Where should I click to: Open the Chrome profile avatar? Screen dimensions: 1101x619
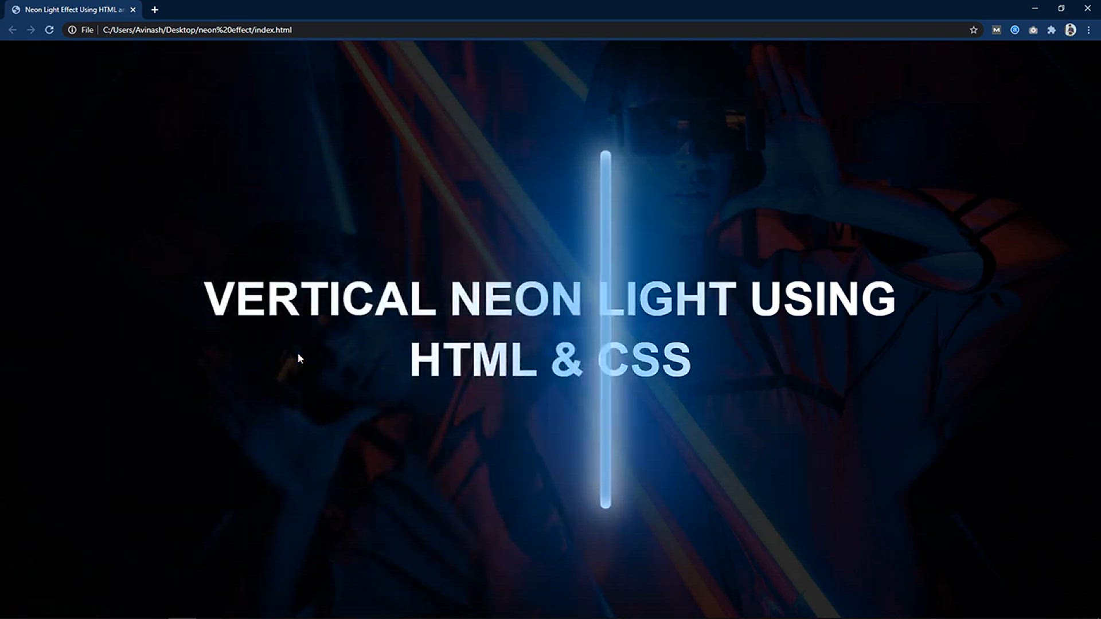(1071, 30)
